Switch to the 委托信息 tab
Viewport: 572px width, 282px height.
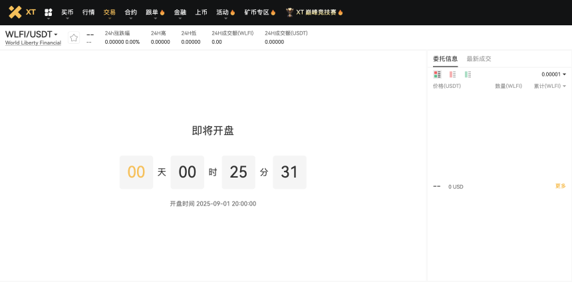[446, 59]
